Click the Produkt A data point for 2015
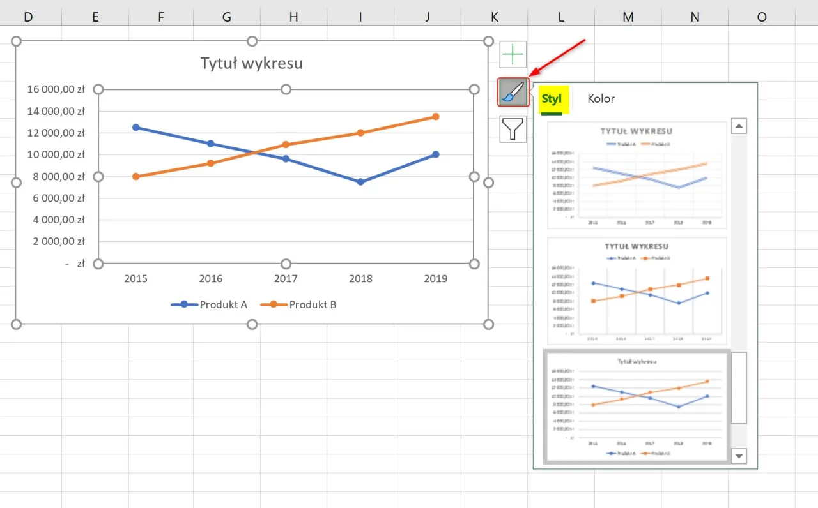Image resolution: width=818 pixels, height=508 pixels. 135,128
